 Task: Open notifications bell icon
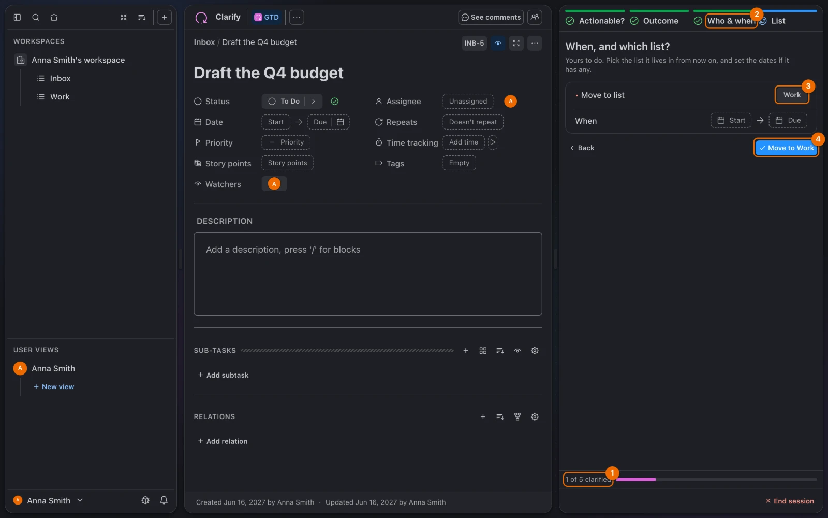coord(164,500)
